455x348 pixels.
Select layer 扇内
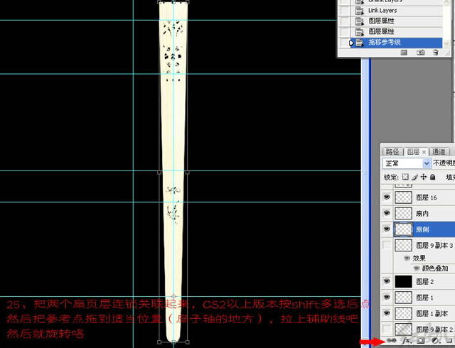point(426,214)
